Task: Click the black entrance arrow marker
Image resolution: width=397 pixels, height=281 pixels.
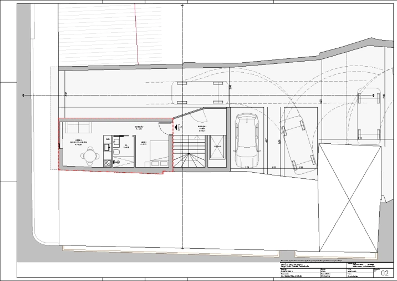Action: (x=178, y=127)
